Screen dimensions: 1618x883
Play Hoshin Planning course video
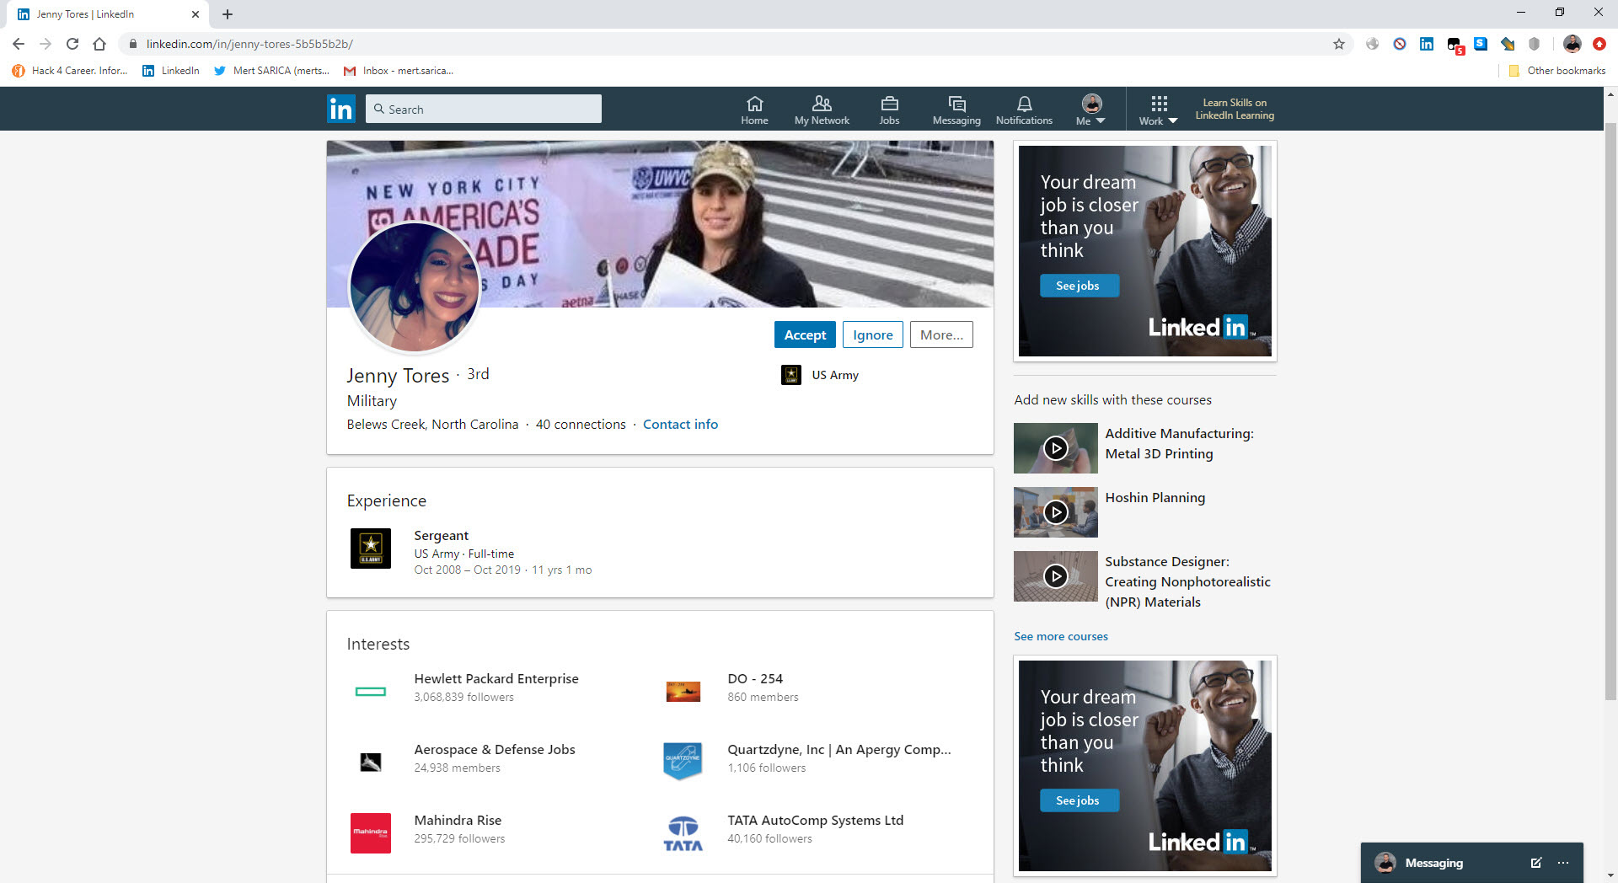coord(1055,512)
